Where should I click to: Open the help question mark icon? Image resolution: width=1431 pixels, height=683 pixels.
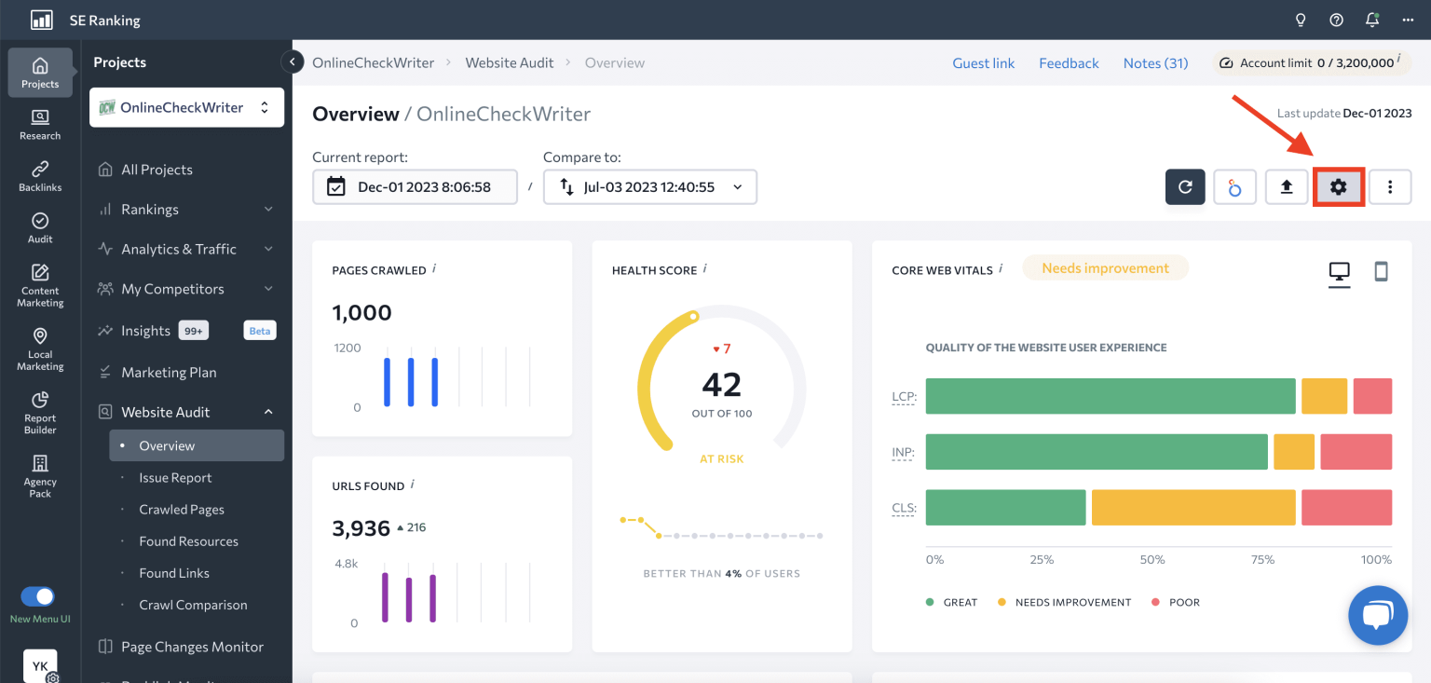point(1337,20)
